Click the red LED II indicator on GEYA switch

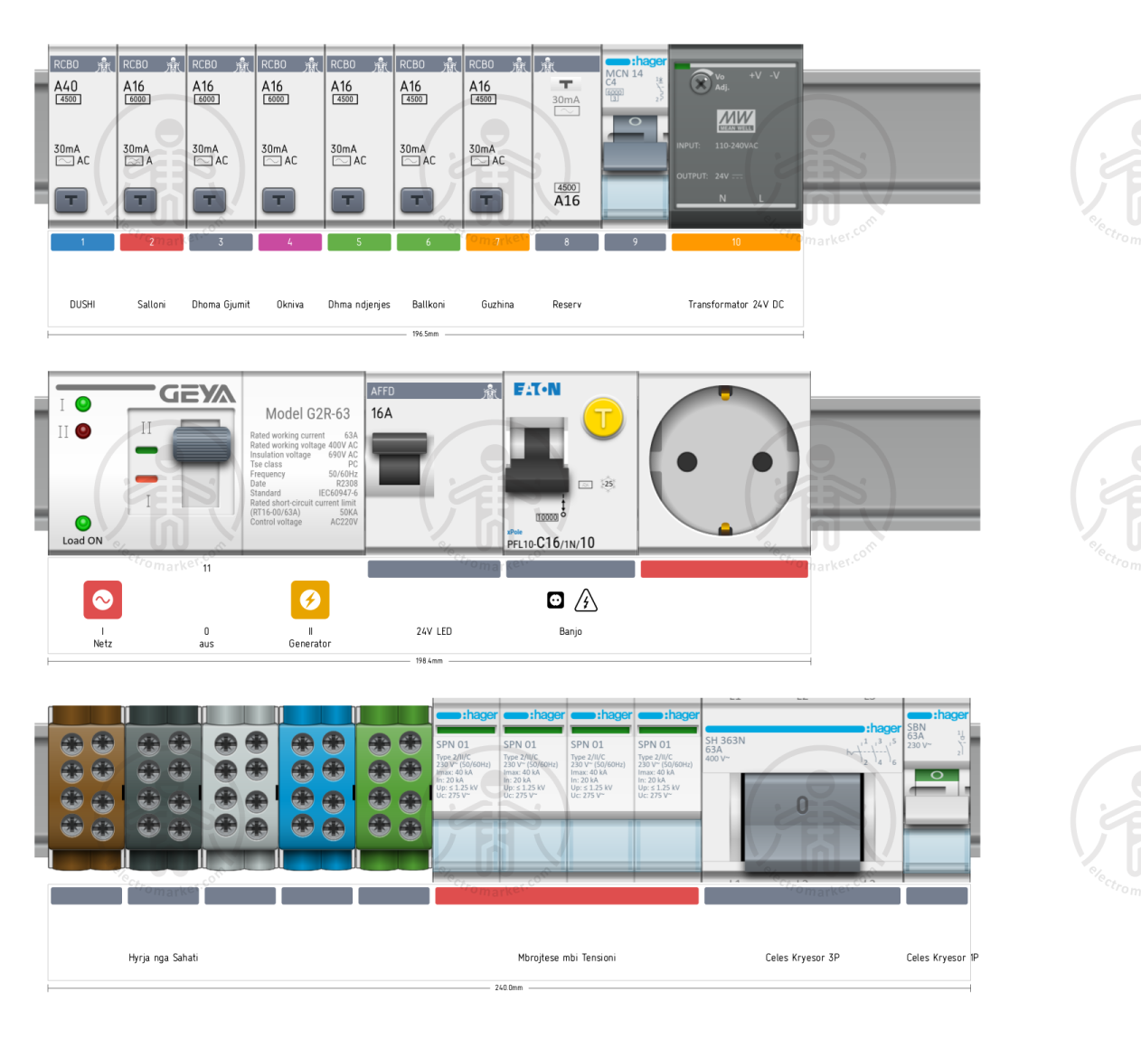pyautogui.click(x=83, y=430)
